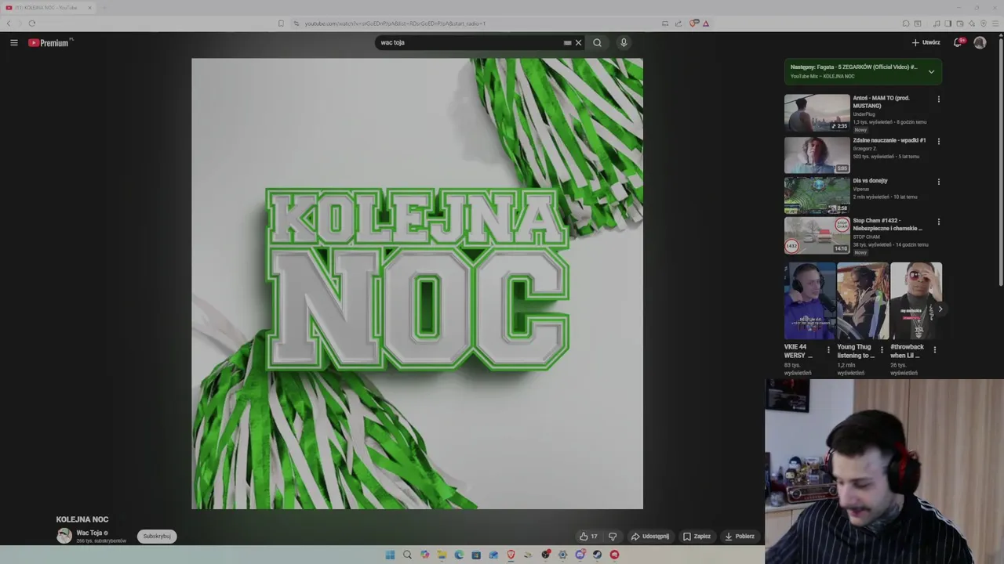The image size is (1004, 564).
Task: Like the video with thumbs up
Action: [587, 537]
